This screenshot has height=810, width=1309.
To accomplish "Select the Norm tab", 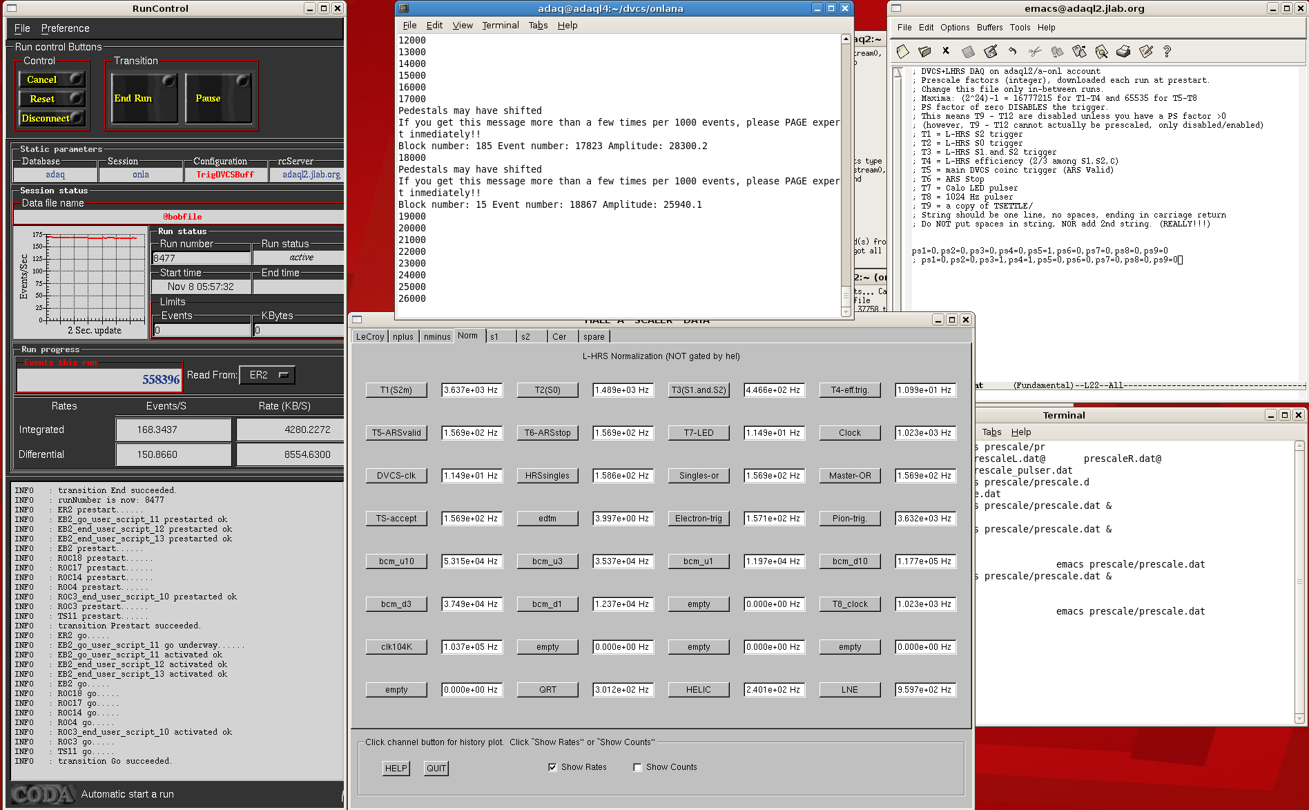I will click(468, 336).
